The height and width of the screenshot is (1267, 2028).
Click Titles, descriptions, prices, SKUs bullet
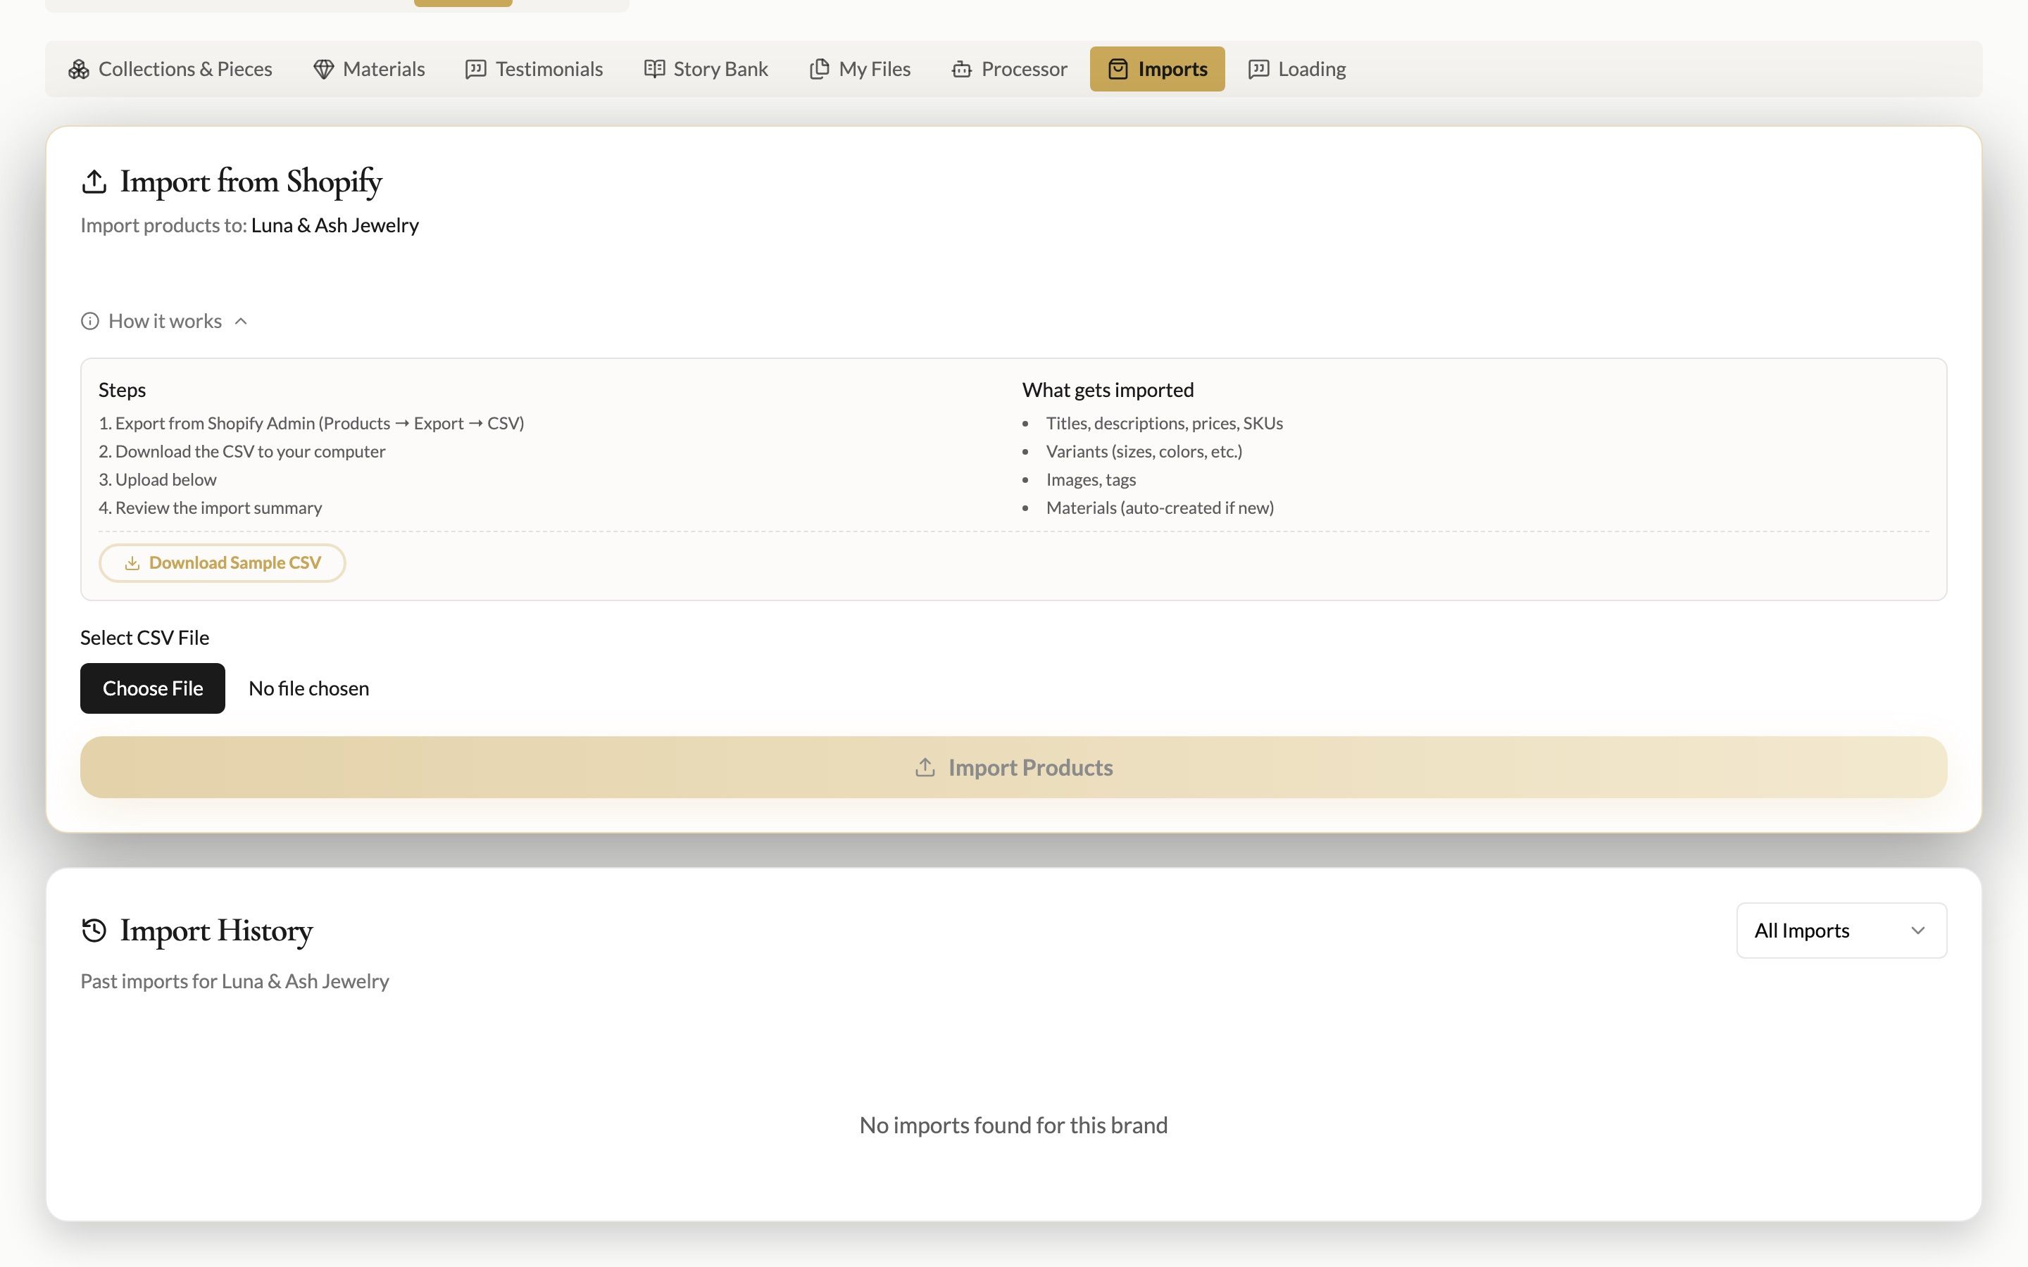(x=1164, y=423)
